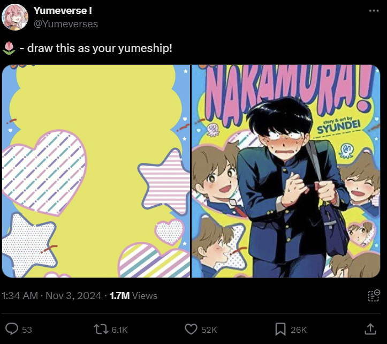This screenshot has height=344, width=387.
Task: Click the share upload icon
Action: tap(370, 328)
